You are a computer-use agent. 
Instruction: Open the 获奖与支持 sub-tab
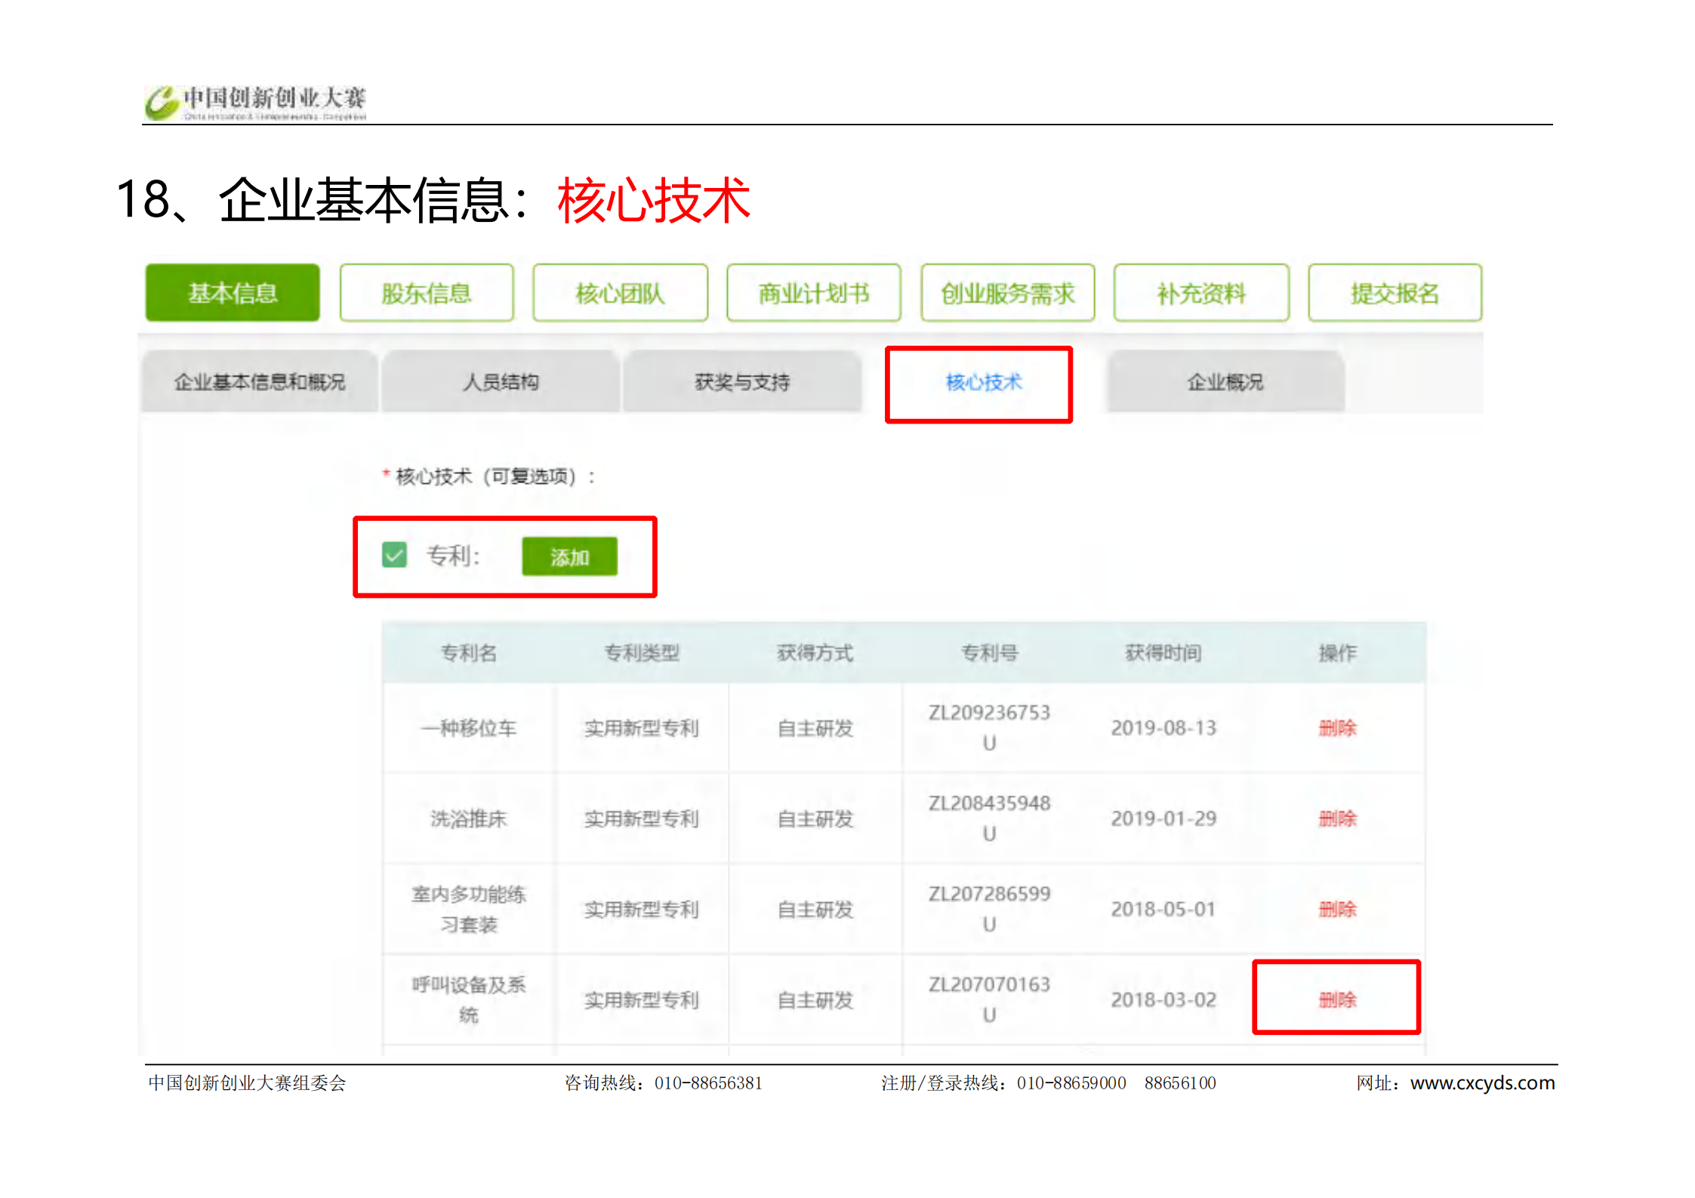click(742, 382)
